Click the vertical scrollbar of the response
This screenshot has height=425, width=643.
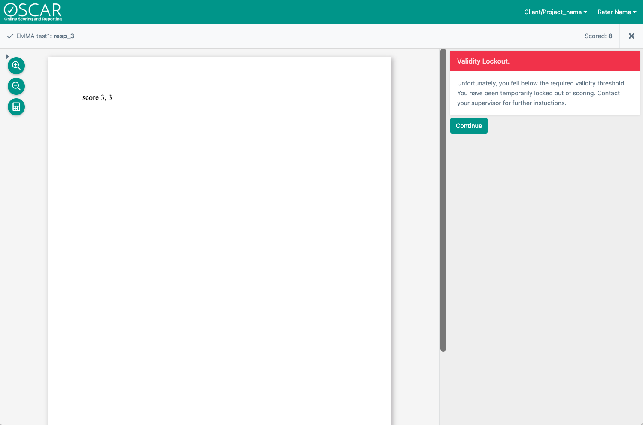coord(443,200)
